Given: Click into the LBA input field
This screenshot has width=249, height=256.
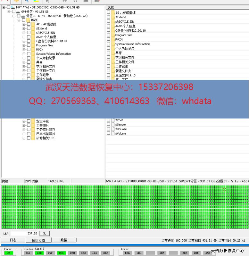Looking at the screenshot, I should [24, 234].
